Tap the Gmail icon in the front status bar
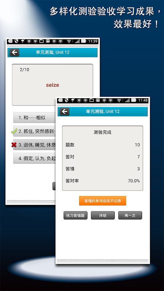Screen dimensions: 164x291 [x=98, y=100]
